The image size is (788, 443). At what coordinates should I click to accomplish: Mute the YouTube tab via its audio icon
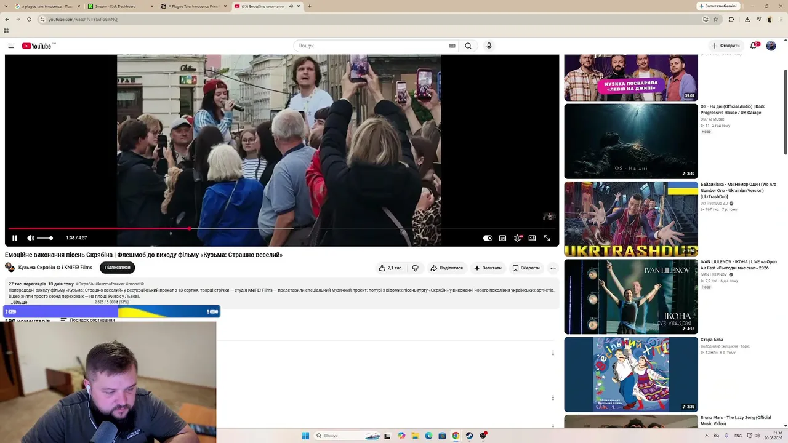[291, 6]
